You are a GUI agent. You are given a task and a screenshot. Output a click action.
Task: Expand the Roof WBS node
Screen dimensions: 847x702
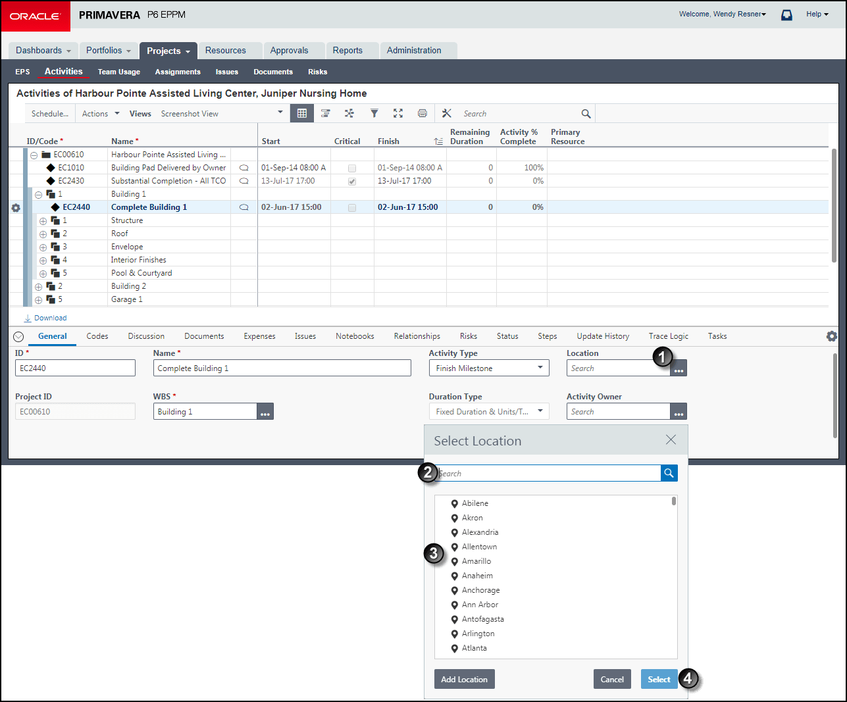(43, 234)
